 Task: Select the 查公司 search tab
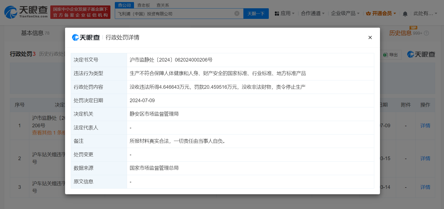click(x=124, y=5)
